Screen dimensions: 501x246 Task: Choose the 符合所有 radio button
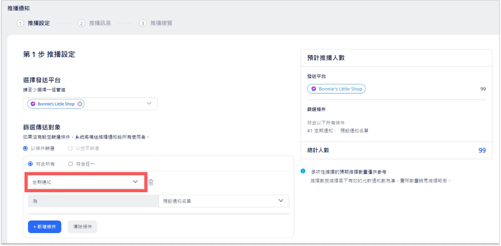coord(30,164)
